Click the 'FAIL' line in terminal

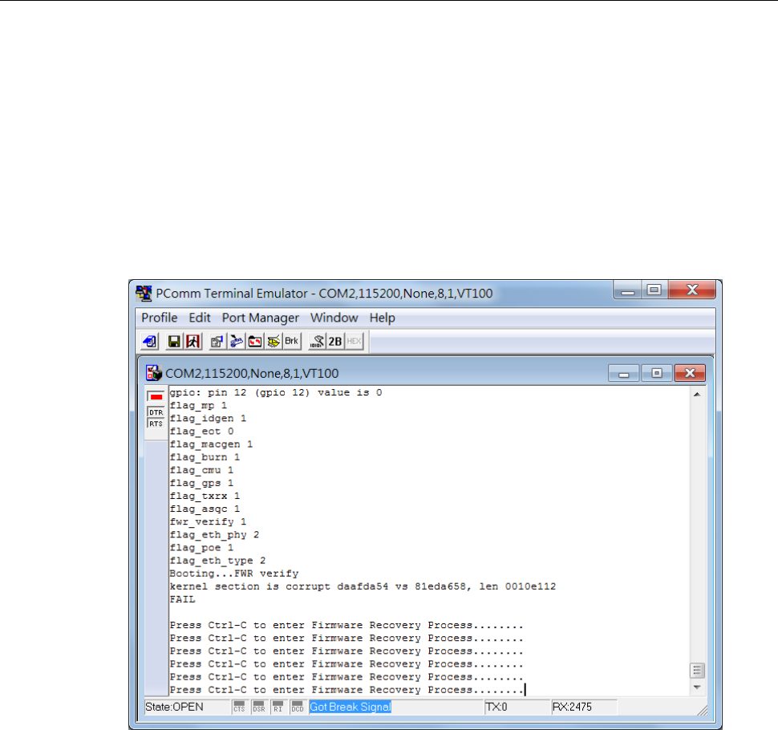(183, 599)
